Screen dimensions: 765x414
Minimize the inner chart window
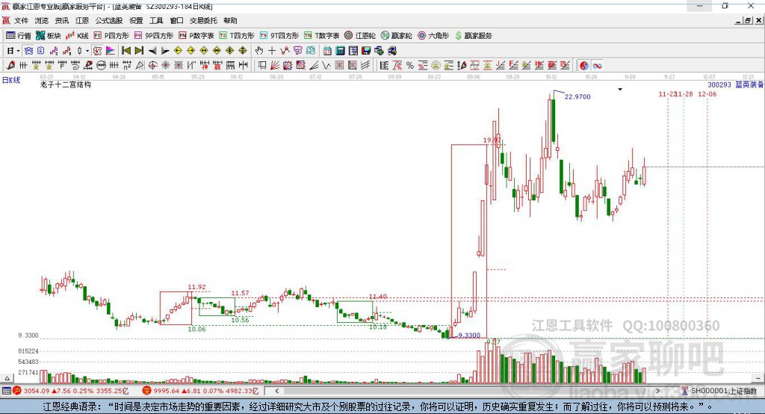pos(739,20)
